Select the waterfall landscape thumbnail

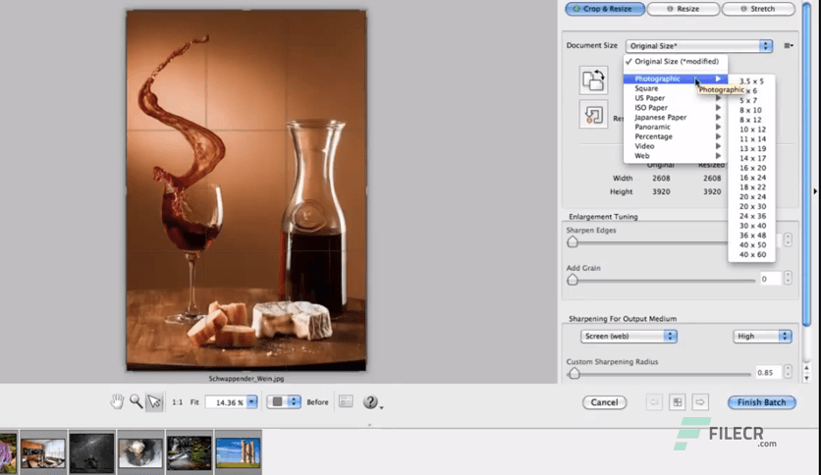click(x=189, y=452)
